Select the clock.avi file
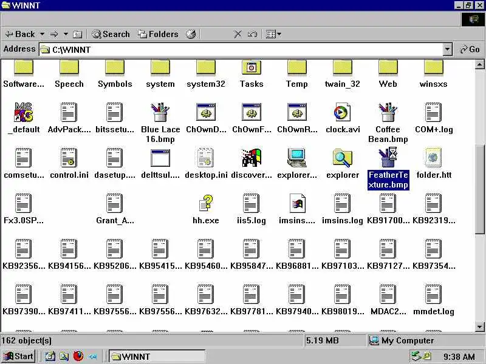This screenshot has height=364, width=486. [x=343, y=118]
